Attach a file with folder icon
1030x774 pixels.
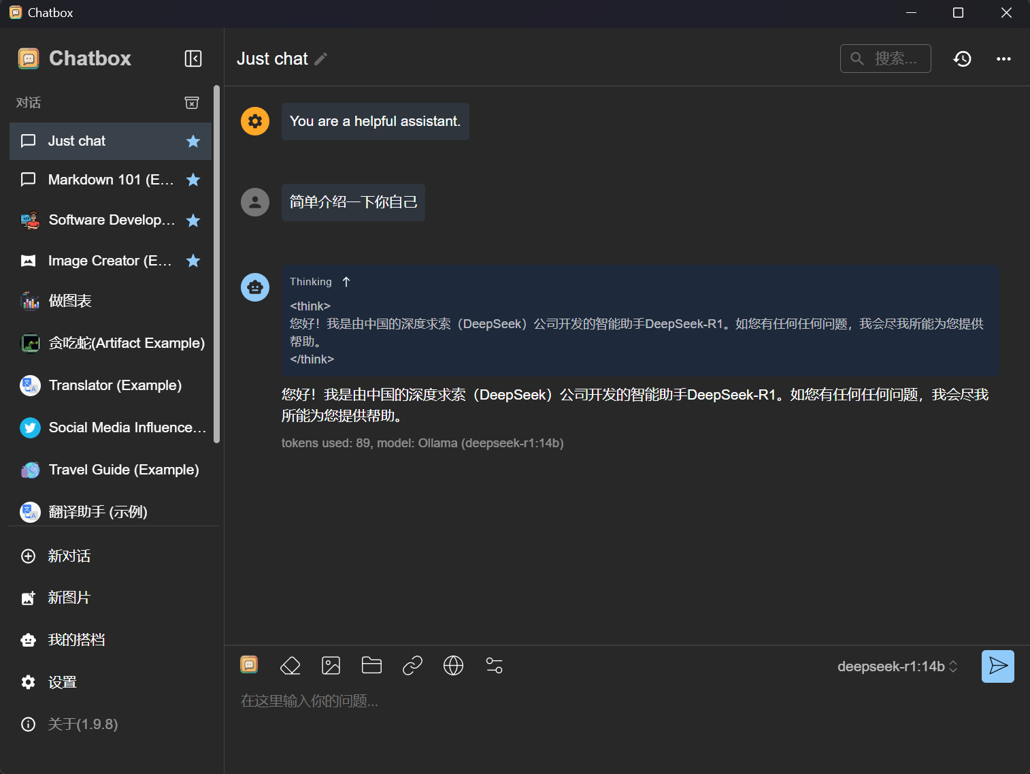(371, 665)
